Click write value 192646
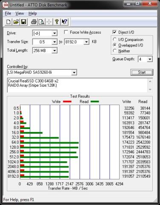160x205 pixels. point(128,128)
